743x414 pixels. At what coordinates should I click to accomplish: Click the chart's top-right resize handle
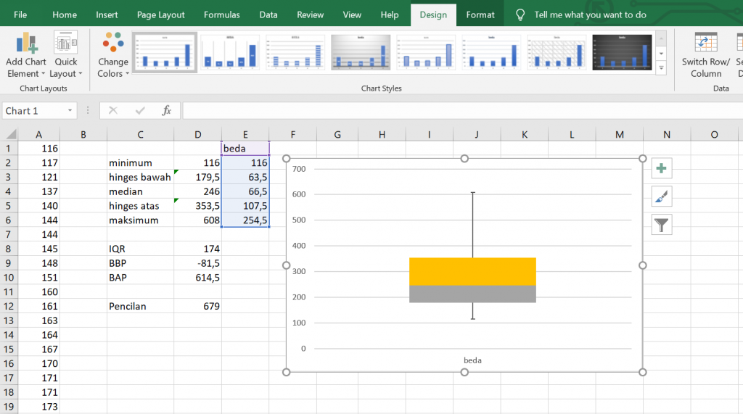[x=643, y=158]
